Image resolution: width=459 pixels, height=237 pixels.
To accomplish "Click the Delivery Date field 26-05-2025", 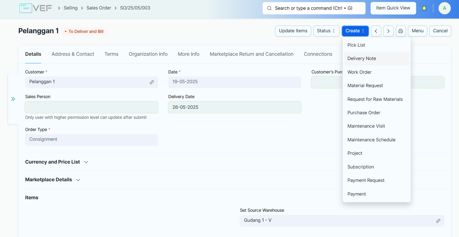I will click(x=235, y=107).
